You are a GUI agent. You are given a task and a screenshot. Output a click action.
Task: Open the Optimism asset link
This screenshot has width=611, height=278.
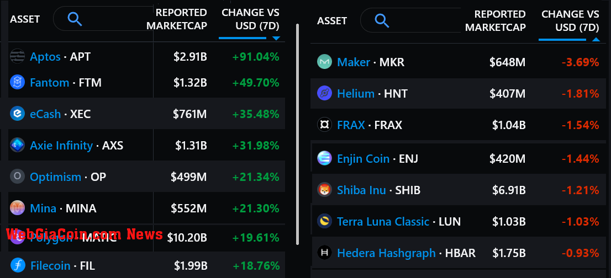56,177
